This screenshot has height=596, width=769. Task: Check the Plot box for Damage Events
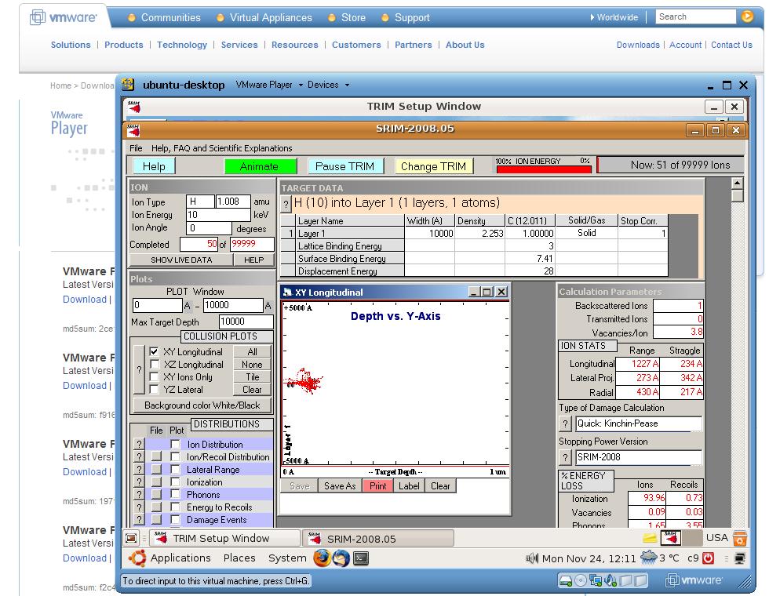(175, 519)
